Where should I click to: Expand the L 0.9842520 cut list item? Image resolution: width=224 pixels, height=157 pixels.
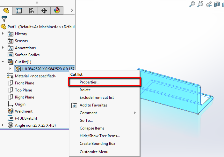(10, 69)
